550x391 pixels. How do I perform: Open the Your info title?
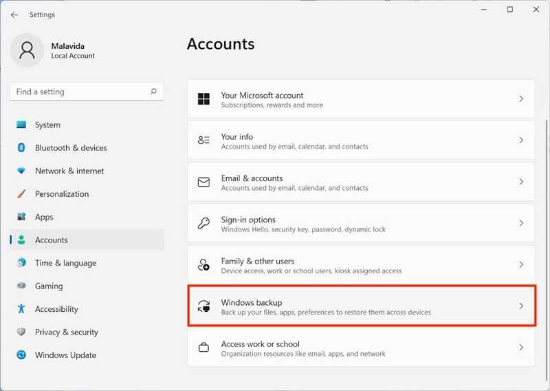[x=236, y=137]
